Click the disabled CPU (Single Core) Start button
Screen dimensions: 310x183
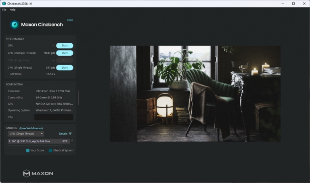click(65, 60)
